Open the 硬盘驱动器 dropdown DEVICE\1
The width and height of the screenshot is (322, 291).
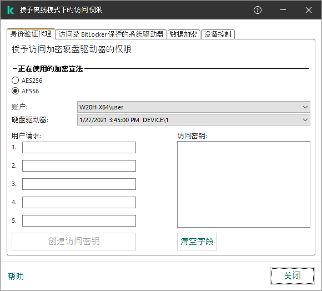tap(193, 120)
